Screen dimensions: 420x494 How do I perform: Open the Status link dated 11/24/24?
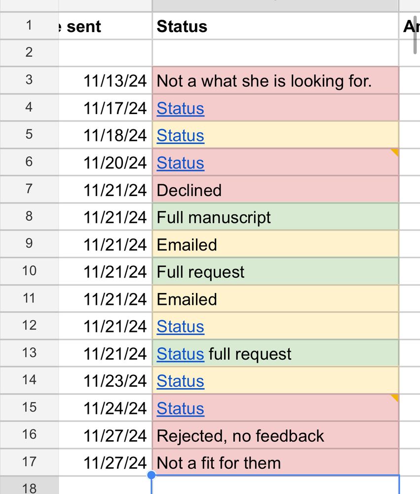(181, 409)
